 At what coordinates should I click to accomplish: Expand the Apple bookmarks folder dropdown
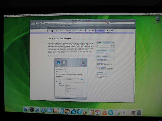pyautogui.click(x=46, y=26)
